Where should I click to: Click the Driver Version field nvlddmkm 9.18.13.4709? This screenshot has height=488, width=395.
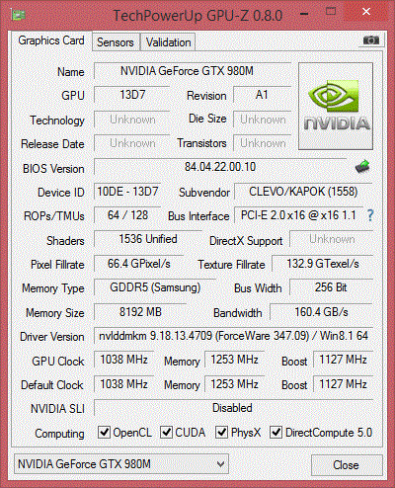(233, 336)
